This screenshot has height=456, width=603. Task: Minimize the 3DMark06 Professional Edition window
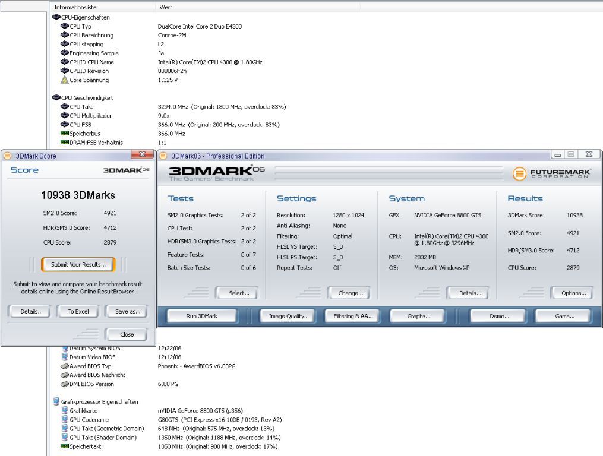point(557,154)
